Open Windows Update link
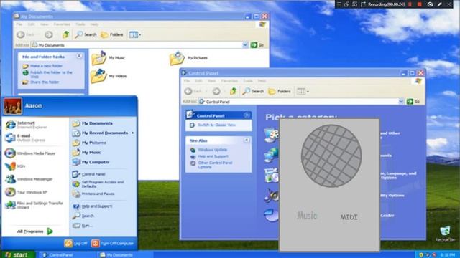The height and width of the screenshot is (258, 460). pos(213,150)
